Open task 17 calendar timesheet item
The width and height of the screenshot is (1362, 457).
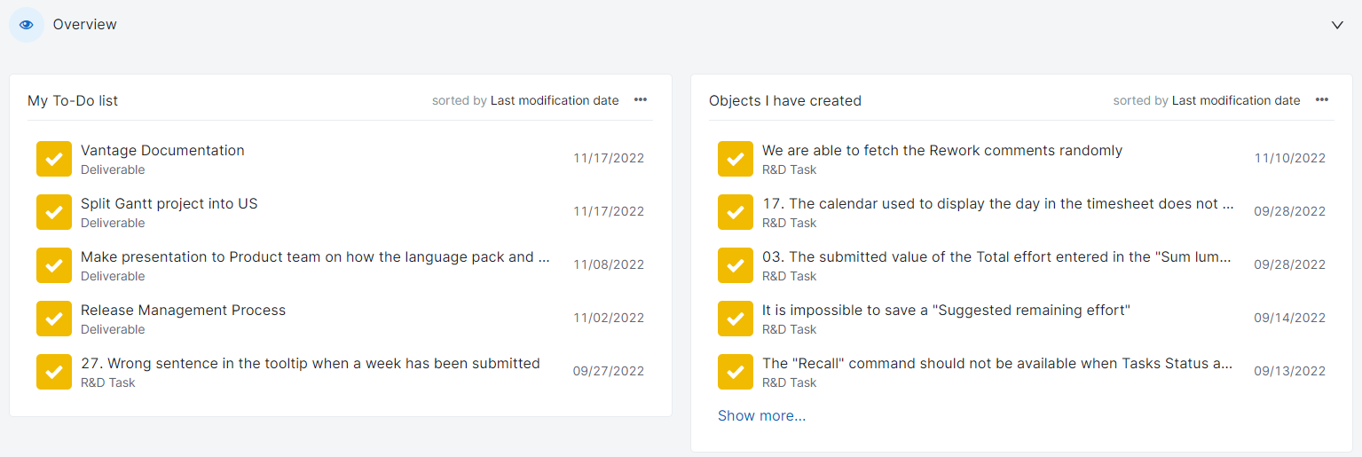[x=997, y=204]
